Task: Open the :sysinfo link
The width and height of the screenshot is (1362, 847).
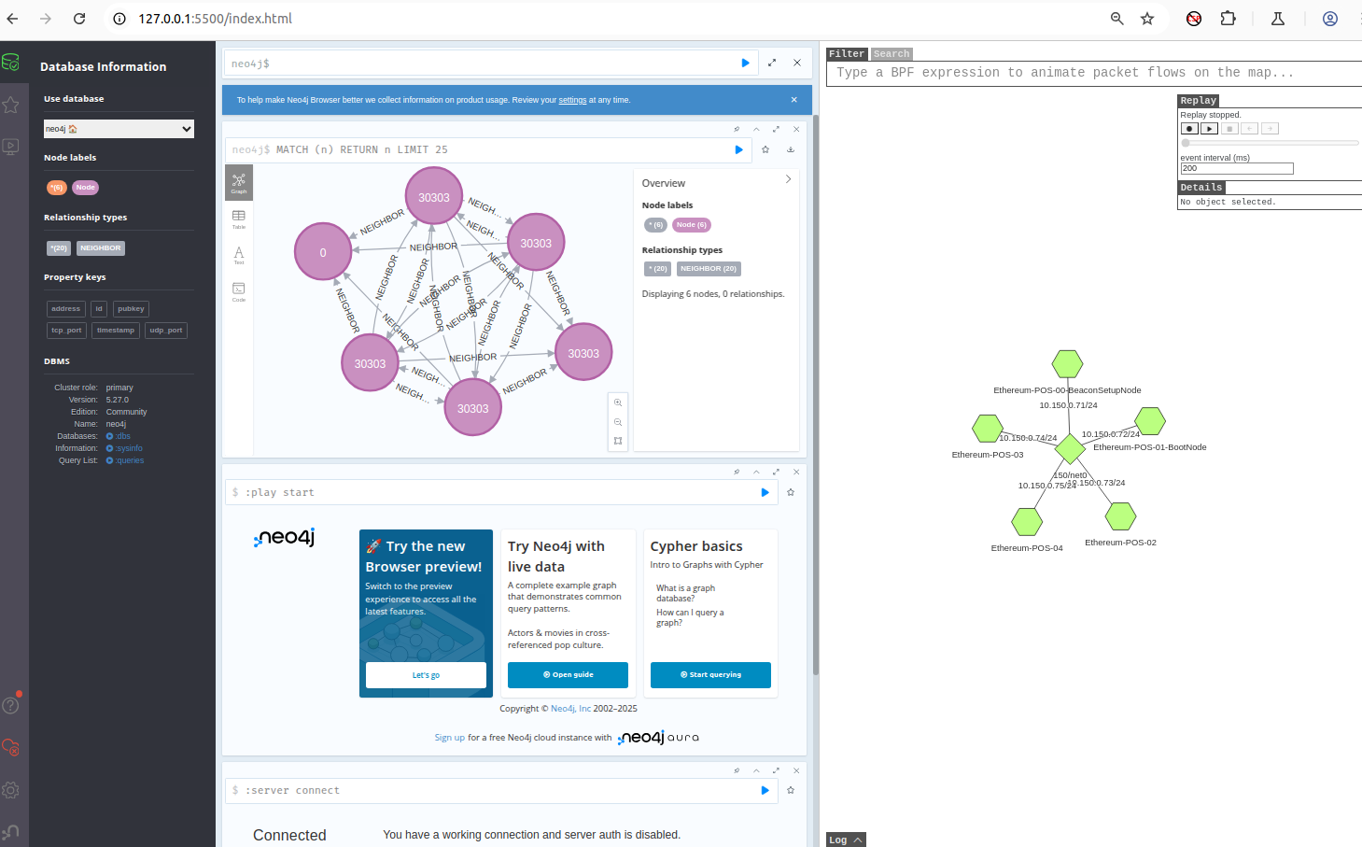Action: 128,448
